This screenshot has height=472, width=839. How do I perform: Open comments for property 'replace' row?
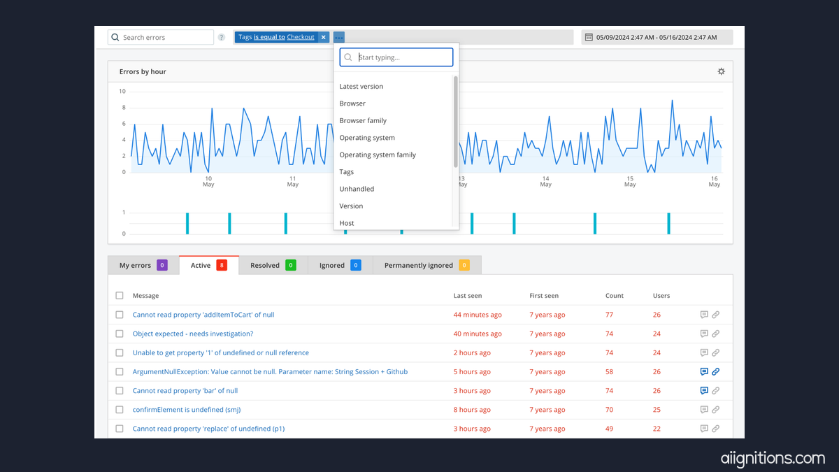tap(704, 428)
